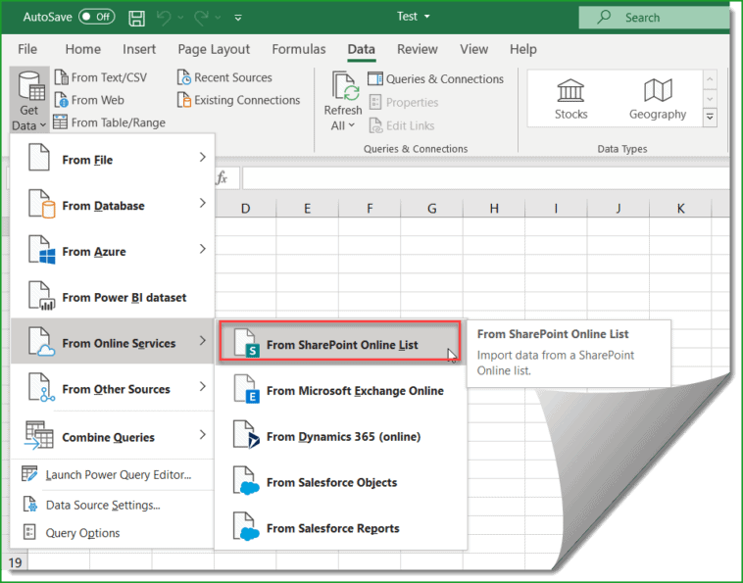The height and width of the screenshot is (583, 743).
Task: Switch to the Home tab
Action: [83, 49]
